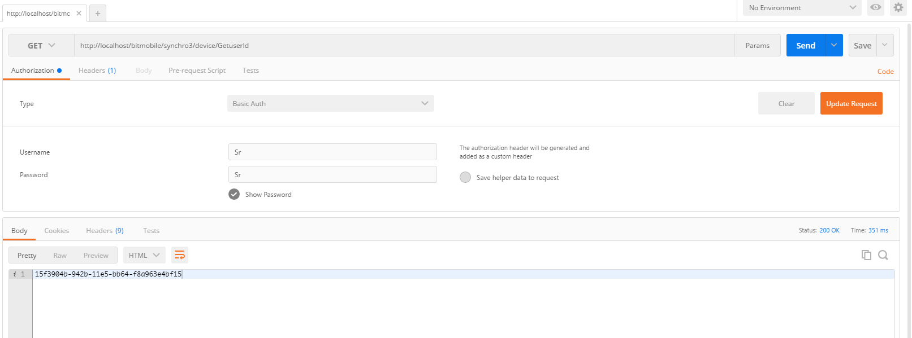Click the info icon beside line 1
Screen dimensions: 912x338
click(15, 274)
